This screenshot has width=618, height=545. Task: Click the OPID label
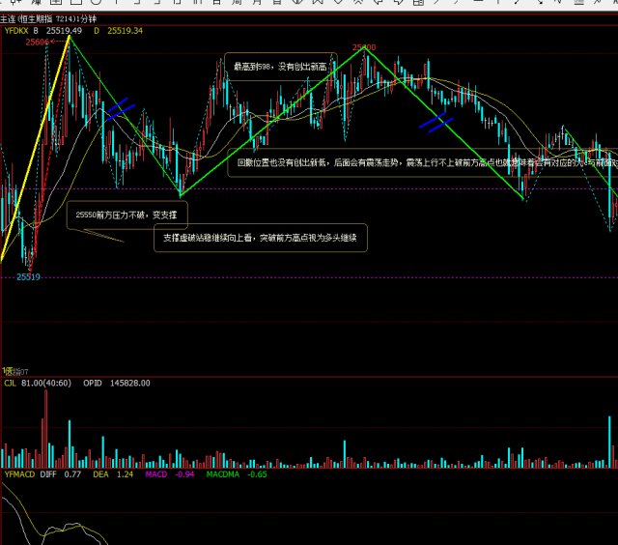pyautogui.click(x=93, y=383)
